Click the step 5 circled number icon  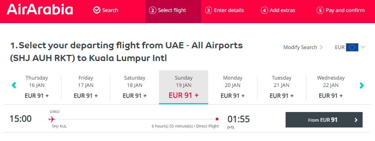tap(320, 10)
